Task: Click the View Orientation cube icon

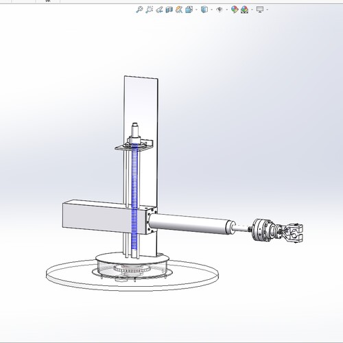Action: tap(189, 10)
